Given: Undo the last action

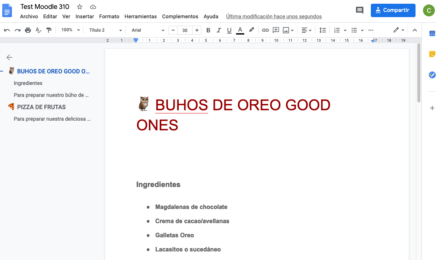Looking at the screenshot, I should pyautogui.click(x=7, y=30).
